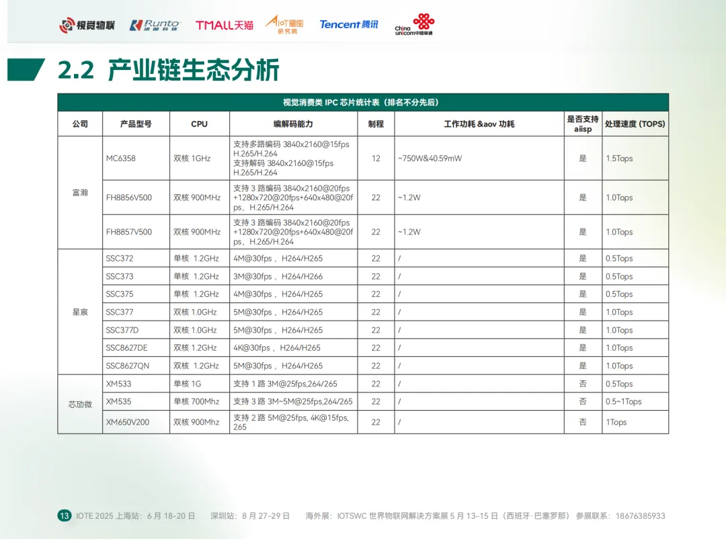Click the TMALL天猫 logo
Screen dimensions: 726x539
coord(224,25)
